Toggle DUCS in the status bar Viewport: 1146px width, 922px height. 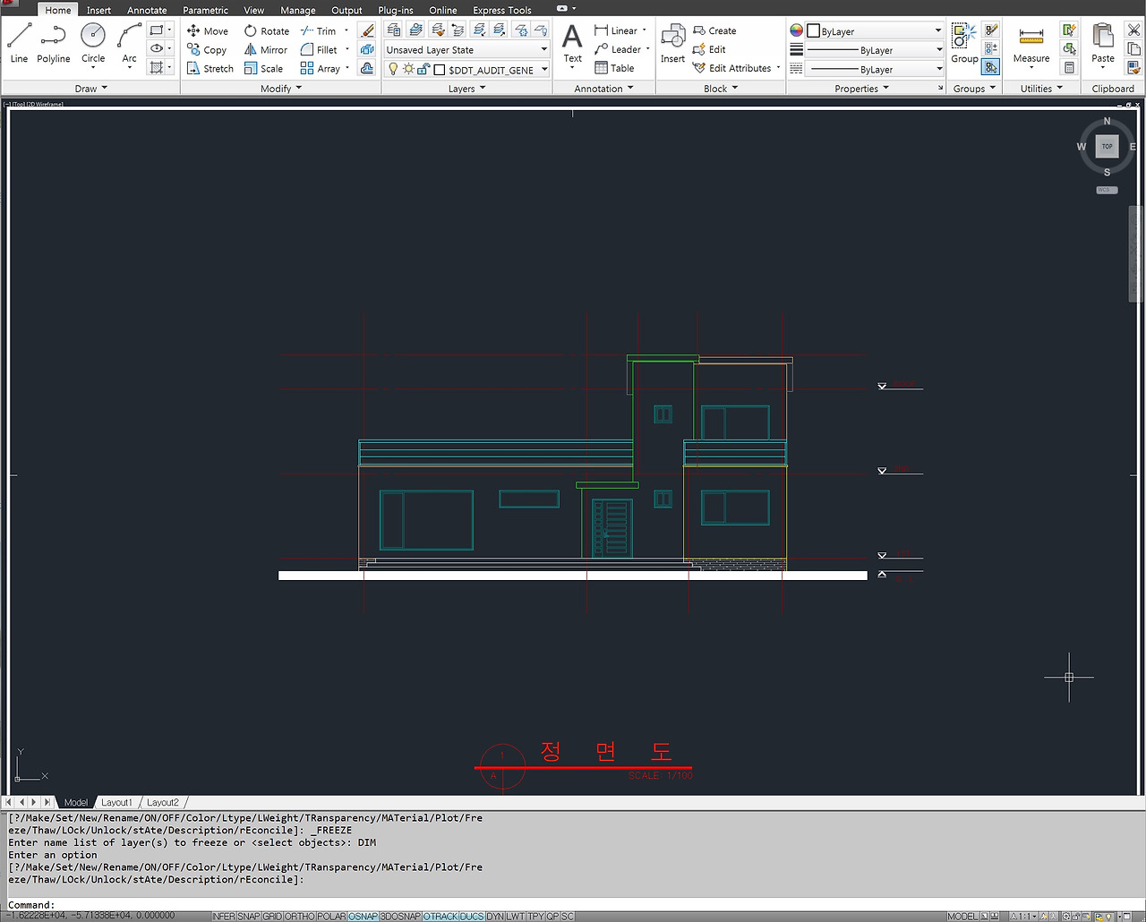point(472,917)
